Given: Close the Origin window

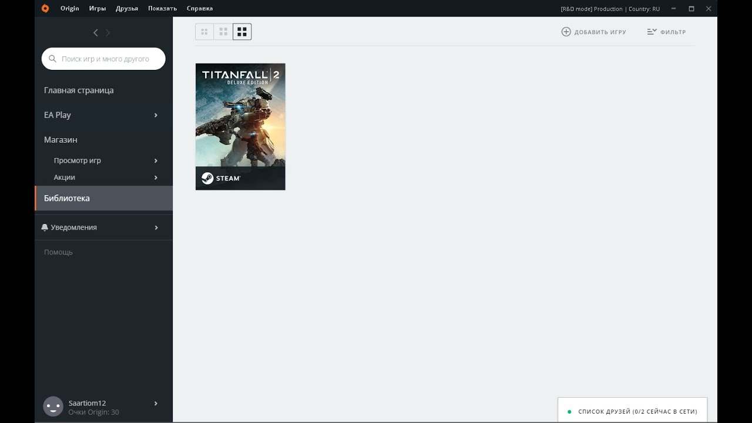Looking at the screenshot, I should 709,8.
